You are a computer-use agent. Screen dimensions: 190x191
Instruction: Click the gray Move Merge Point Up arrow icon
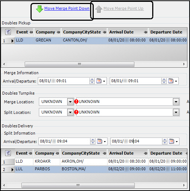99,9
